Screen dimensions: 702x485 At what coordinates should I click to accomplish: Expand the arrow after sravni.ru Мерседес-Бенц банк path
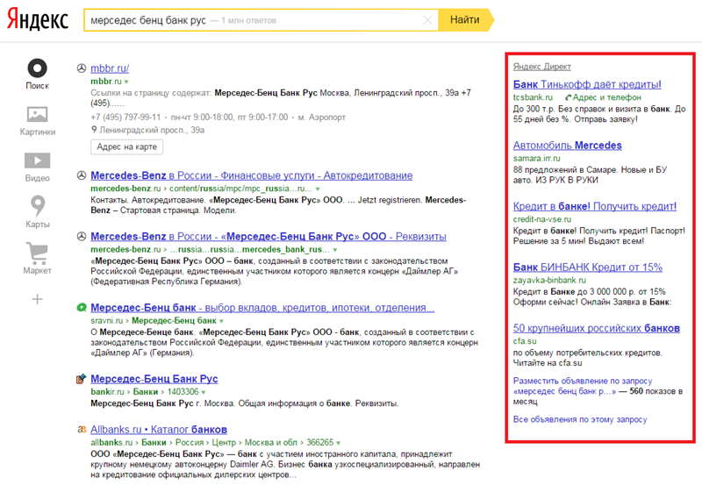coord(223,322)
